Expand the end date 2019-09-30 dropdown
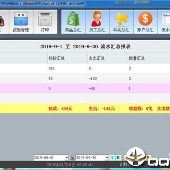 [107, 158]
